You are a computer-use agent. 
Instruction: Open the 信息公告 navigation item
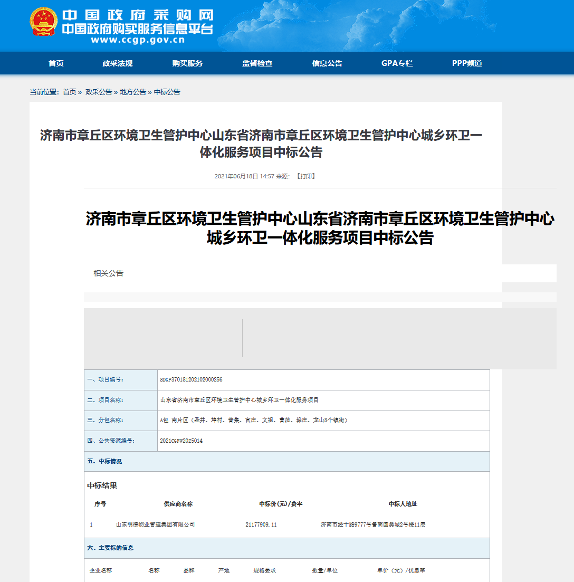click(327, 63)
